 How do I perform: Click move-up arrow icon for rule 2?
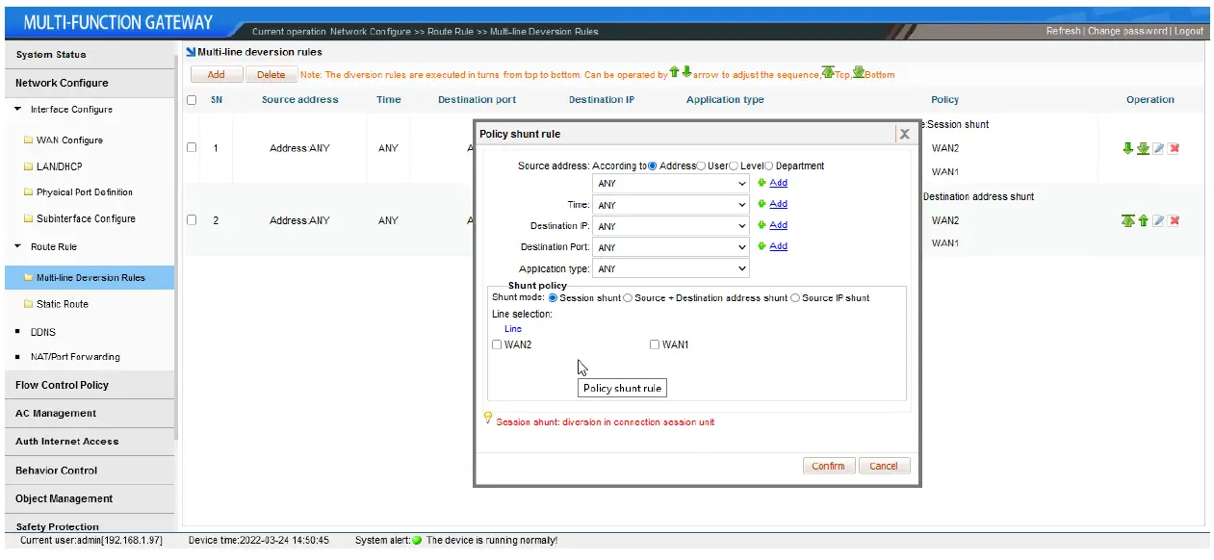(1143, 220)
